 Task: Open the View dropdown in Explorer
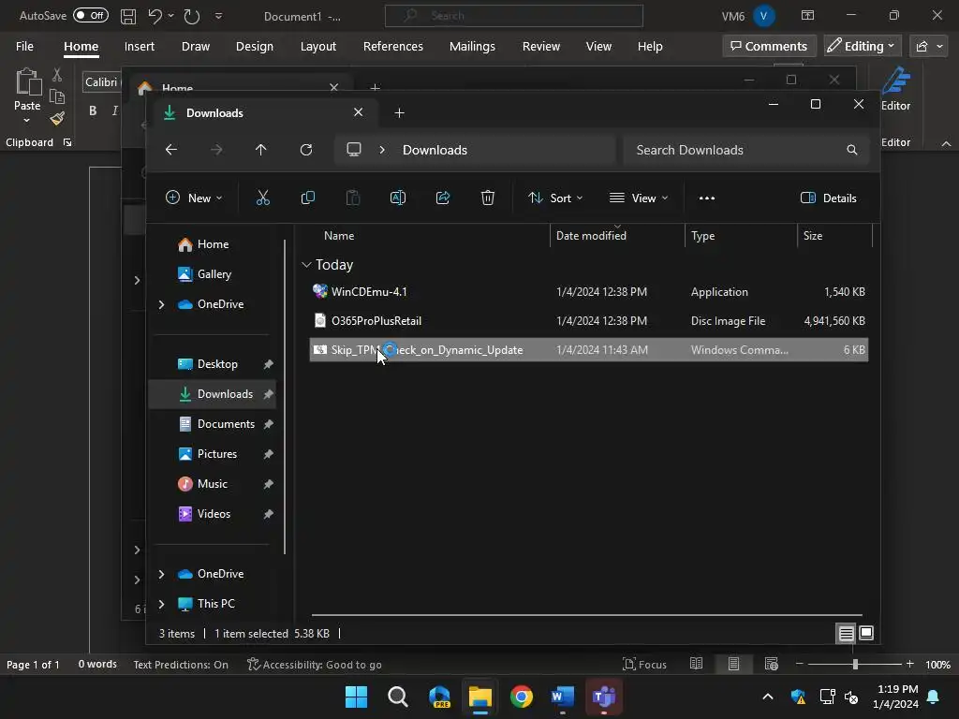tap(639, 198)
